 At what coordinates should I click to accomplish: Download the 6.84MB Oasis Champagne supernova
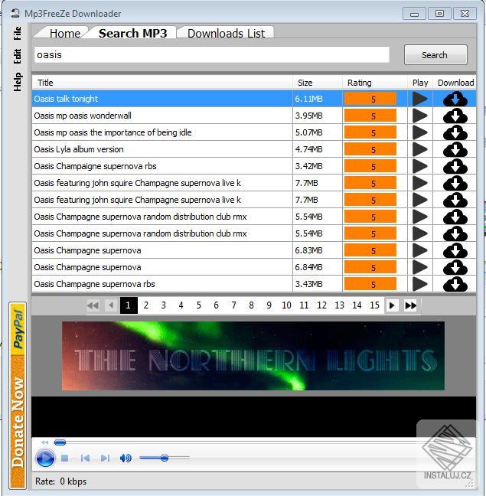tap(455, 267)
